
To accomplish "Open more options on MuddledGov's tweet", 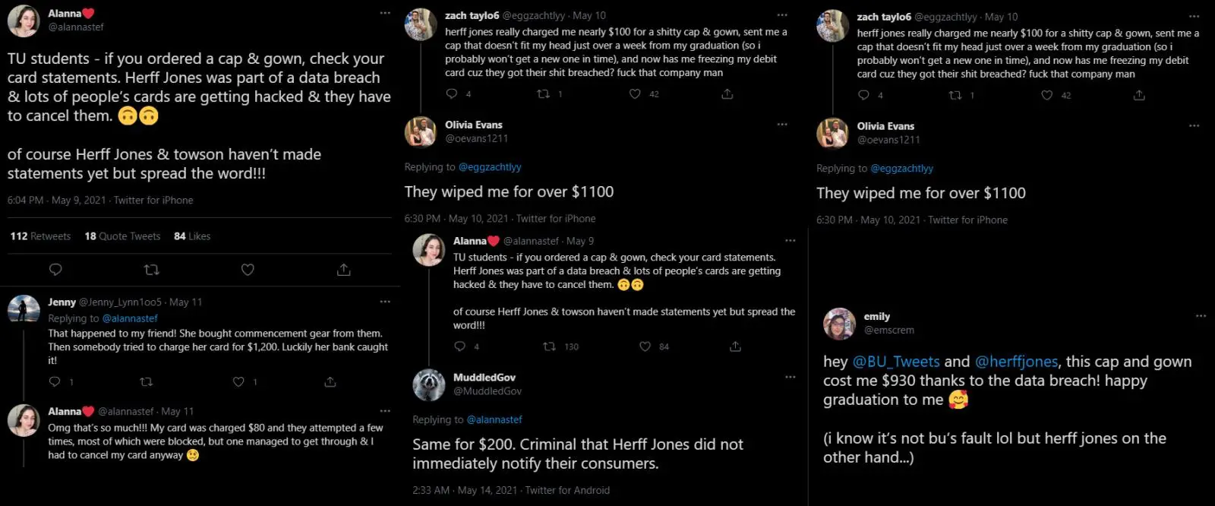I will pyautogui.click(x=790, y=377).
